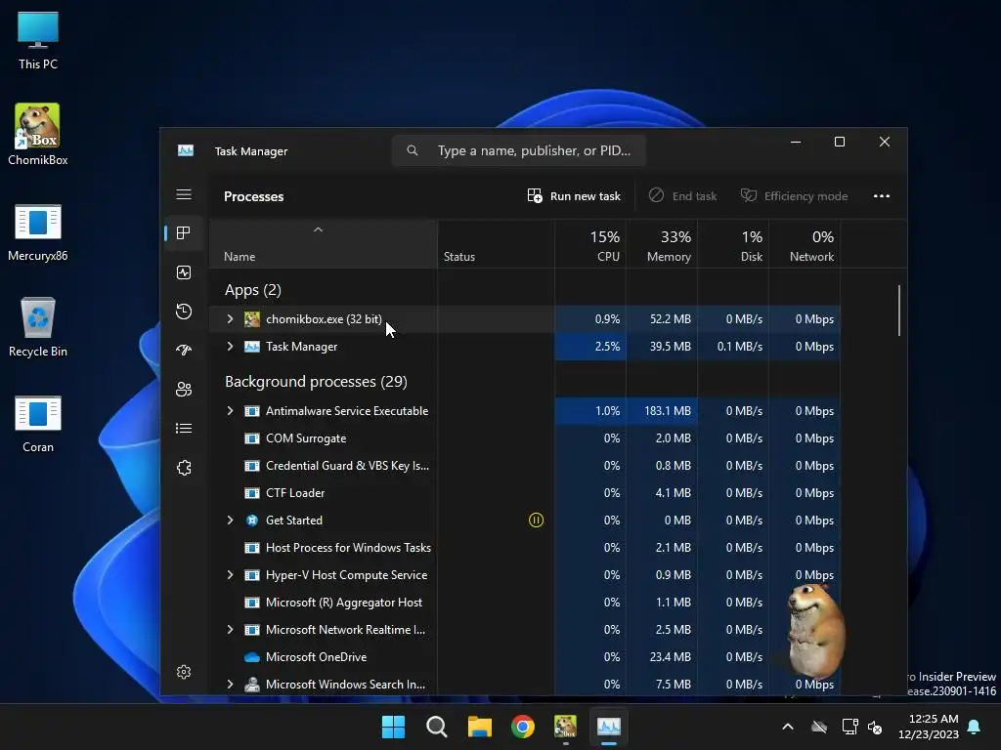Click the network status tray icon

[x=849, y=727]
